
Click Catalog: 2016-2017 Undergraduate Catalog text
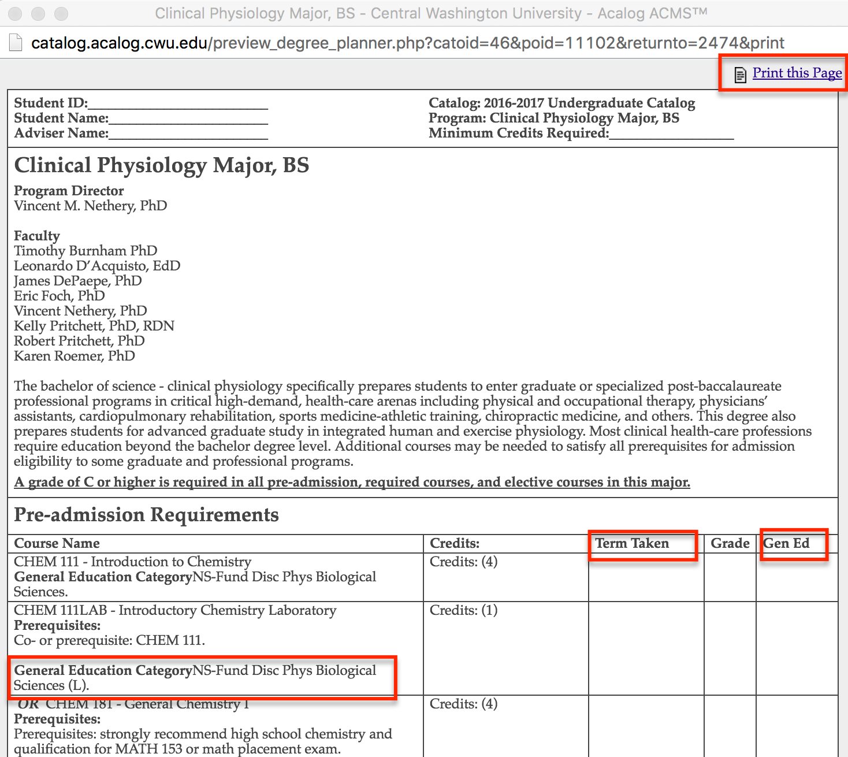pyautogui.click(x=561, y=103)
